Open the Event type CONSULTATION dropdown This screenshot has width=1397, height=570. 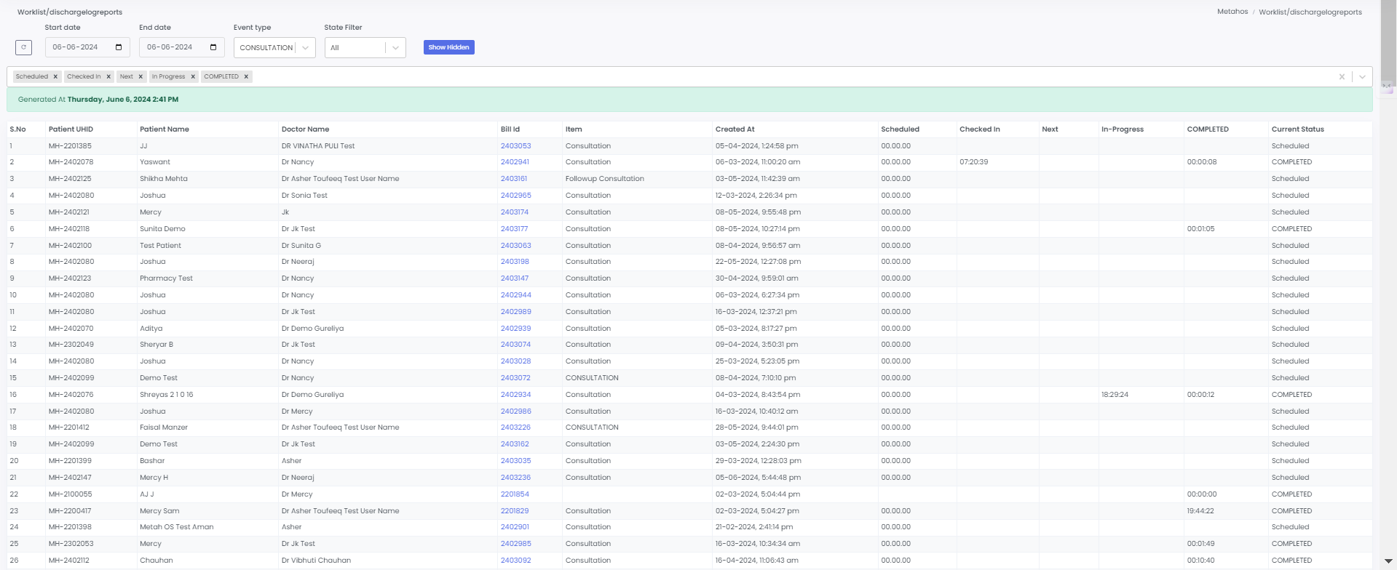pyautogui.click(x=274, y=47)
